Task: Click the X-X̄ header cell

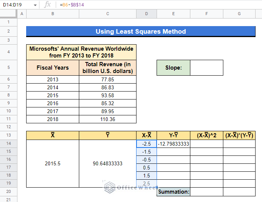Action: (x=146, y=135)
